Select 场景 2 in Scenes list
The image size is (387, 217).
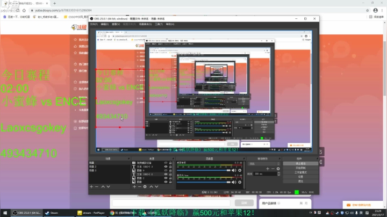[109, 167]
